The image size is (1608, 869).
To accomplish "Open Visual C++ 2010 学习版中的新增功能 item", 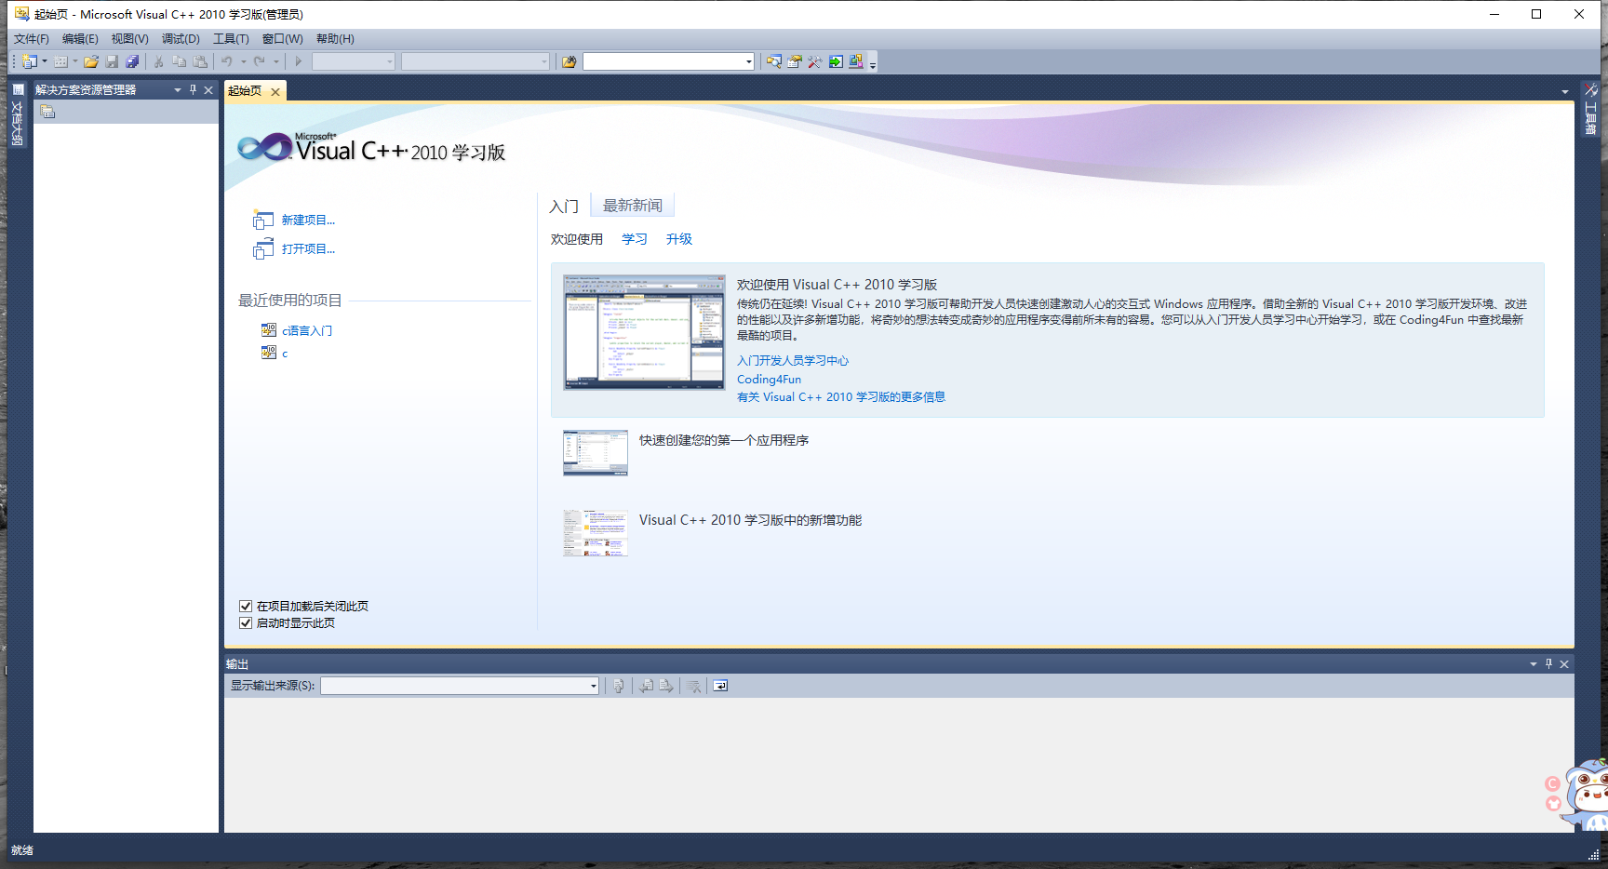I will [750, 521].
